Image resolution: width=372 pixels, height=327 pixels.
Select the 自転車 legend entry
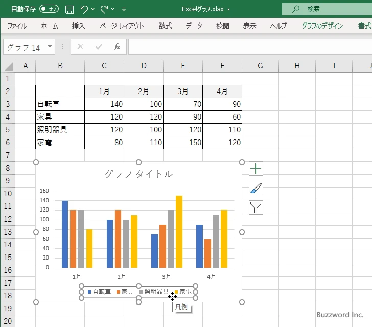[100, 292]
